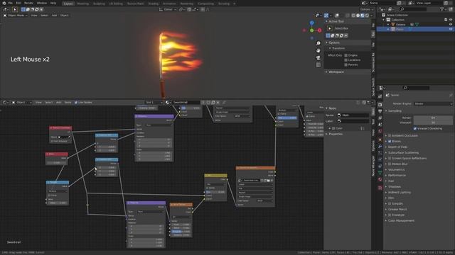The width and height of the screenshot is (455, 255).
Task: Check Affect Only Parents
Action: click(x=346, y=64)
